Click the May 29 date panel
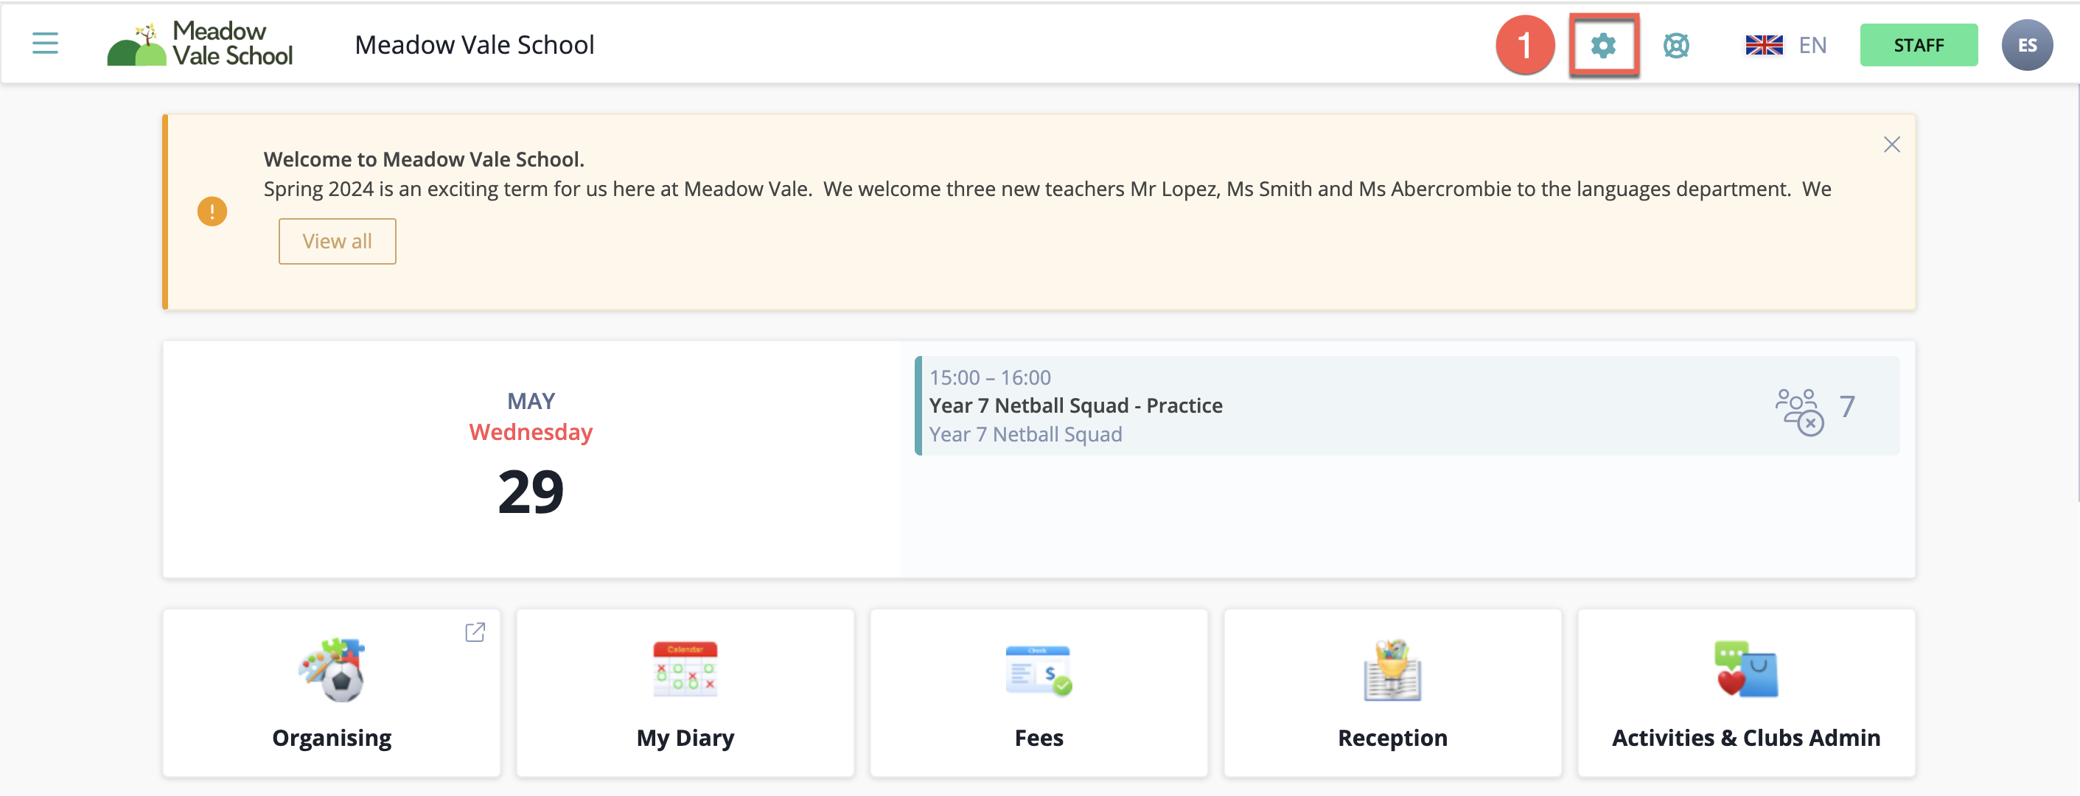2080x796 pixels. (531, 458)
